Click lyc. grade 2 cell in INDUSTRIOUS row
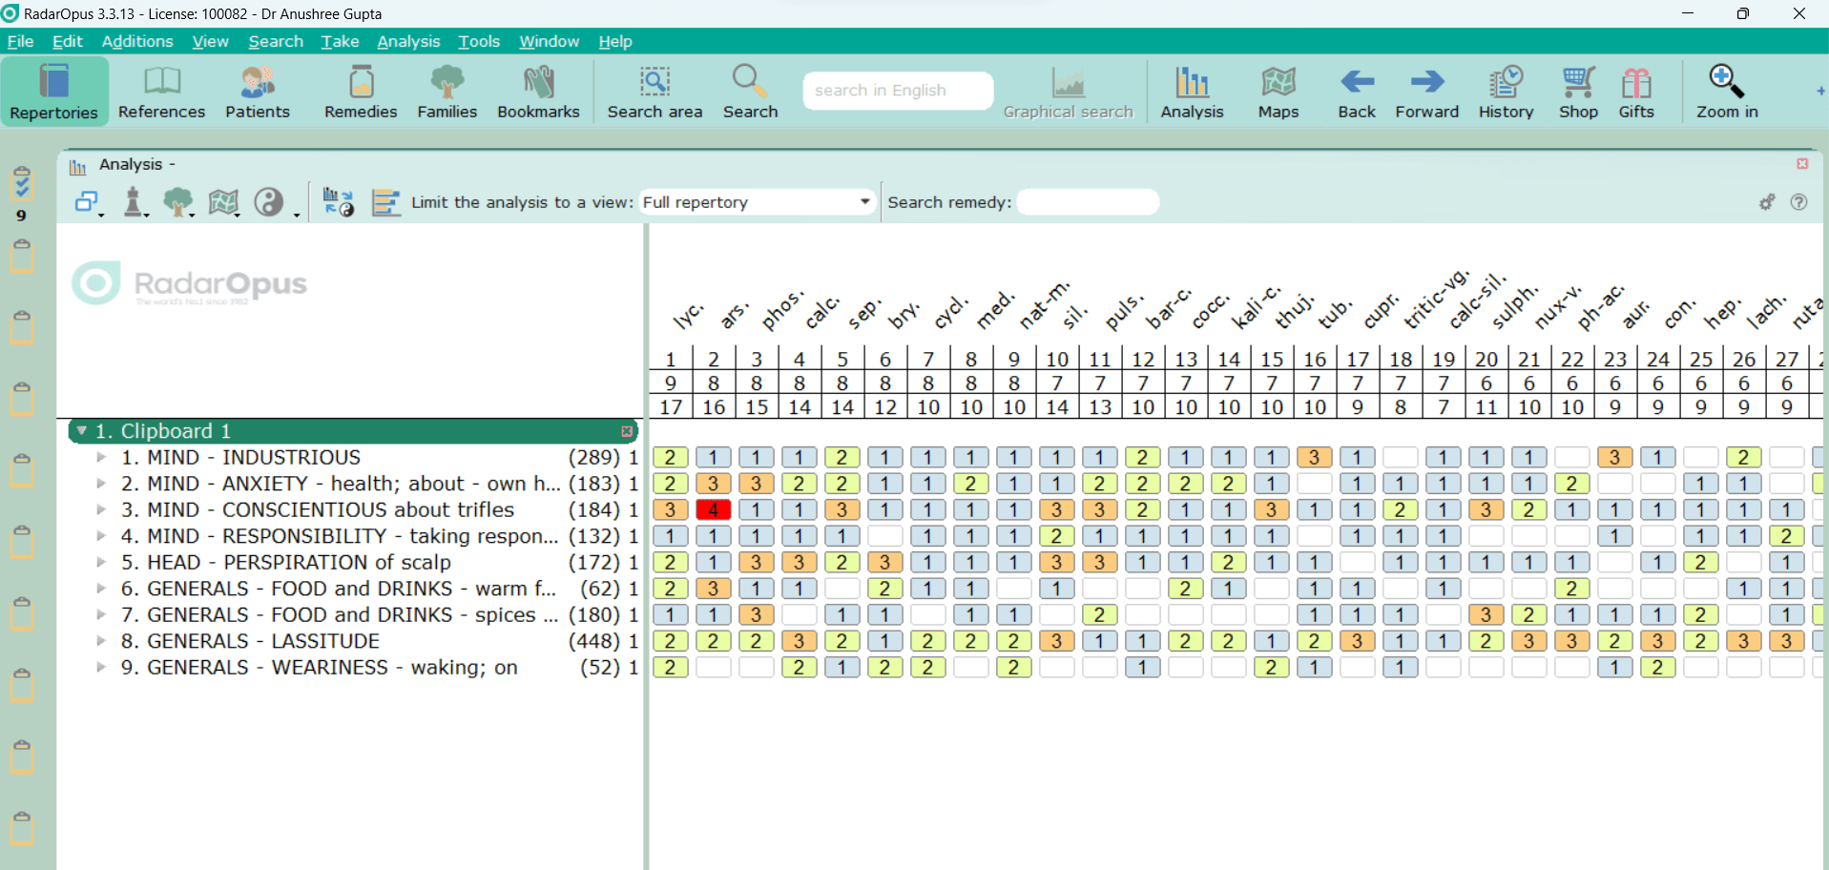1829x870 pixels. pyautogui.click(x=671, y=458)
